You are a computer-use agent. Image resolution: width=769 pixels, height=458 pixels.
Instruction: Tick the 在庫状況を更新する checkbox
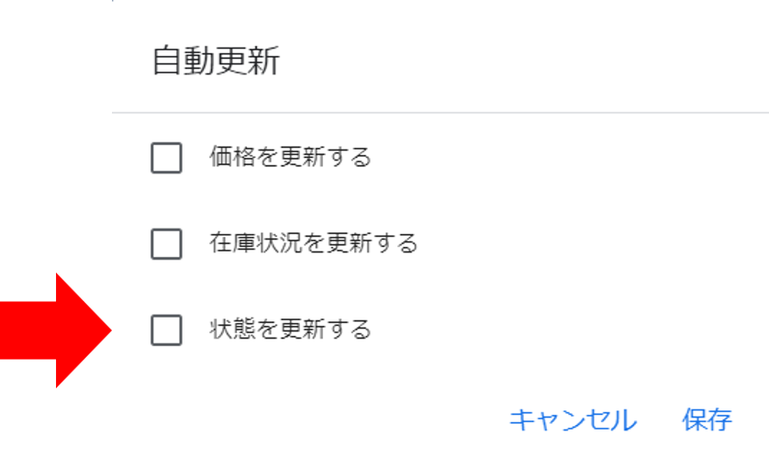[166, 244]
